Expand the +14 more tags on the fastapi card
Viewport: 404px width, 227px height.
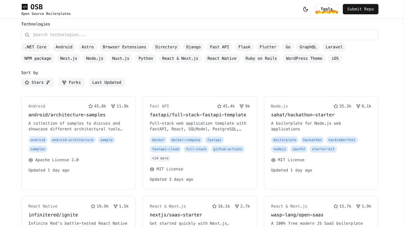pyautogui.click(x=160, y=158)
